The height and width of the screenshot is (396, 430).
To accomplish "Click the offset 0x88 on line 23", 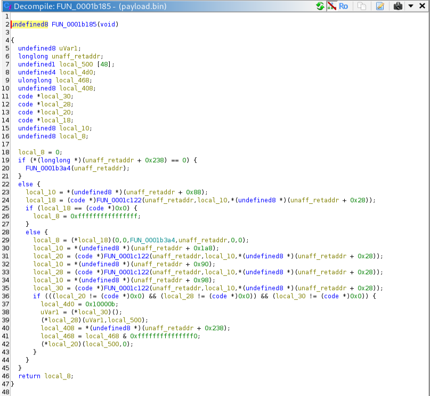I will (x=193, y=192).
